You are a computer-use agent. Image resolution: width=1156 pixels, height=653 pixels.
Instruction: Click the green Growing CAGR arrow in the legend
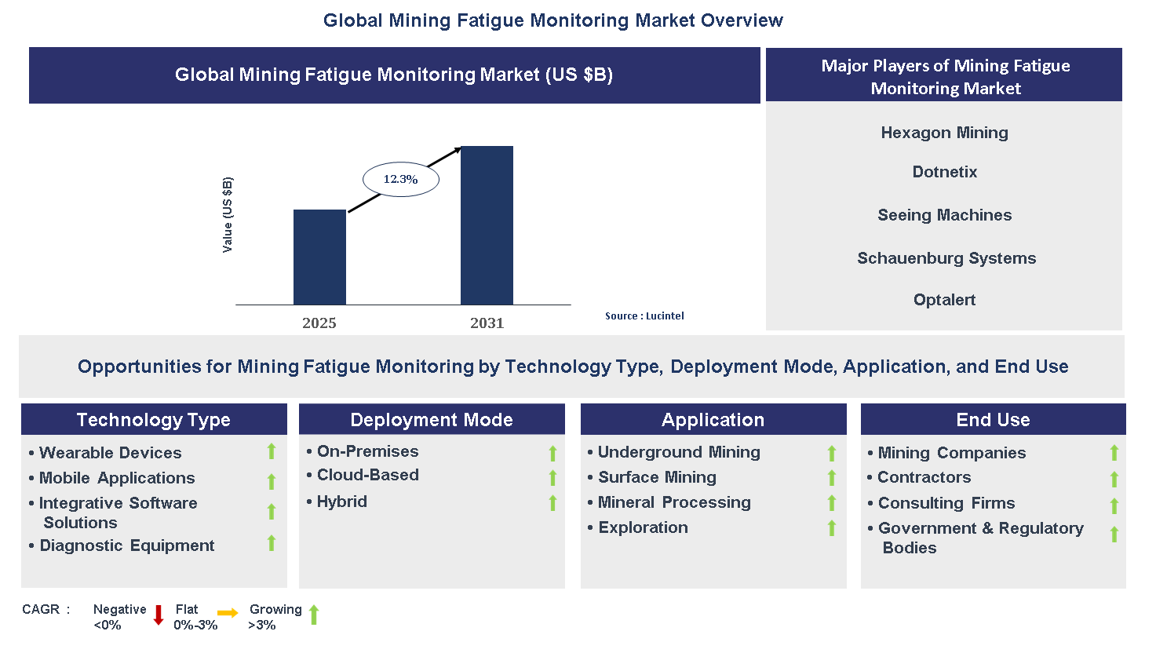coord(313,615)
